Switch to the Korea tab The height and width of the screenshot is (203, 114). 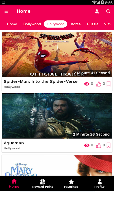coord(76,24)
